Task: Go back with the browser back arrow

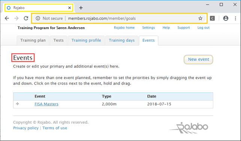Action: tap(7, 18)
